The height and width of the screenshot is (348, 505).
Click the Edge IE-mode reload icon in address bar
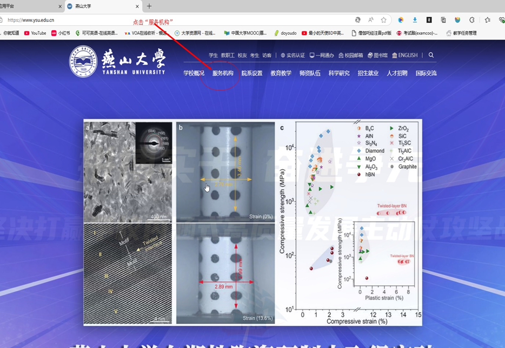pos(358,20)
